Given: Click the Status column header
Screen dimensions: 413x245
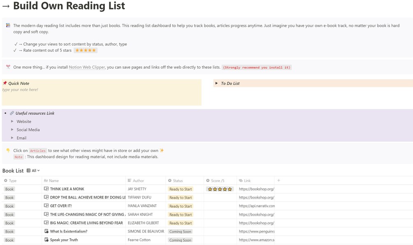Looking at the screenshot, I should pyautogui.click(x=178, y=180).
